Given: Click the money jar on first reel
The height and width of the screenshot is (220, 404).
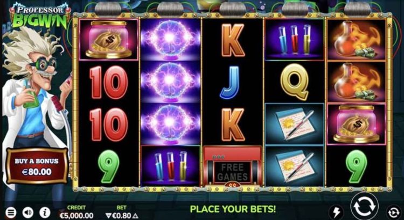Looking at the screenshot, I should coord(109,39).
